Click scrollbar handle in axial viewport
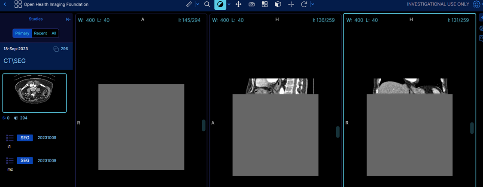The width and height of the screenshot is (483, 187). (204, 125)
